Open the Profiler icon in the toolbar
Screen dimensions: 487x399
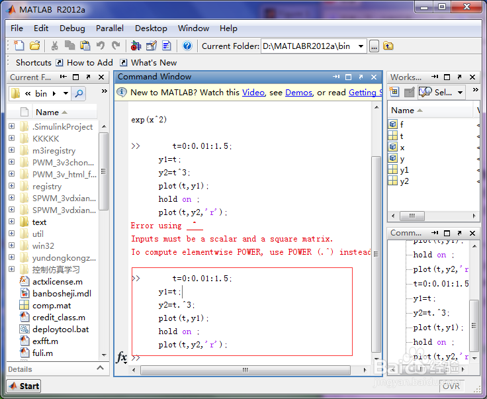[x=167, y=46]
